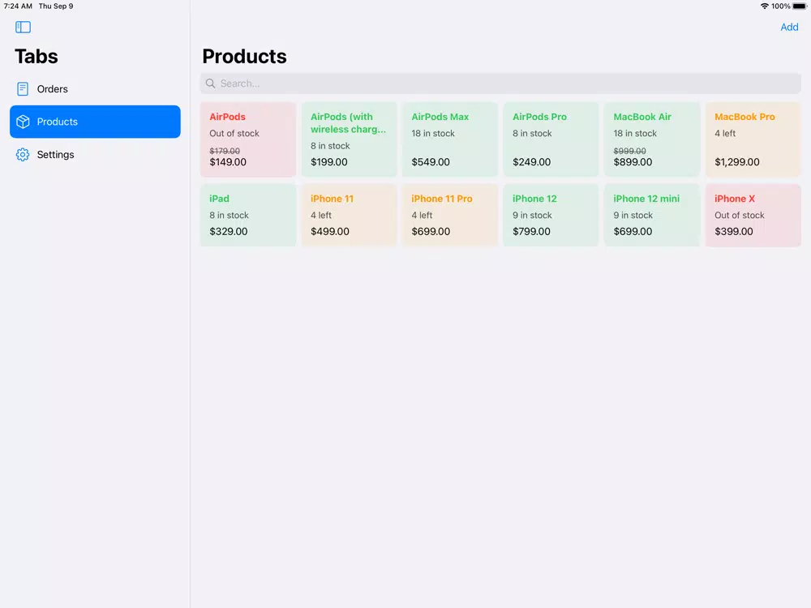Select the iPhone 12 mini card
Image resolution: width=811 pixels, height=608 pixels.
click(652, 215)
